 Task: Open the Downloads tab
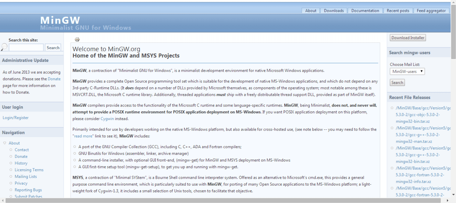pos(334,11)
